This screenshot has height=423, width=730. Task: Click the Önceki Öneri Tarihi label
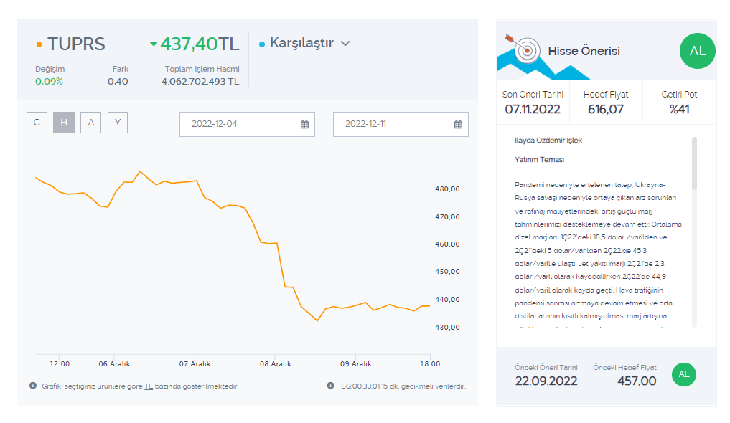tap(546, 368)
